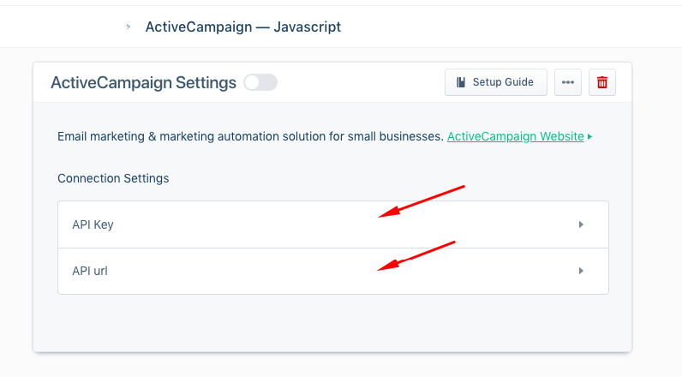This screenshot has height=377, width=682.
Task: Click empty panel space below API url
Action: pos(332,322)
